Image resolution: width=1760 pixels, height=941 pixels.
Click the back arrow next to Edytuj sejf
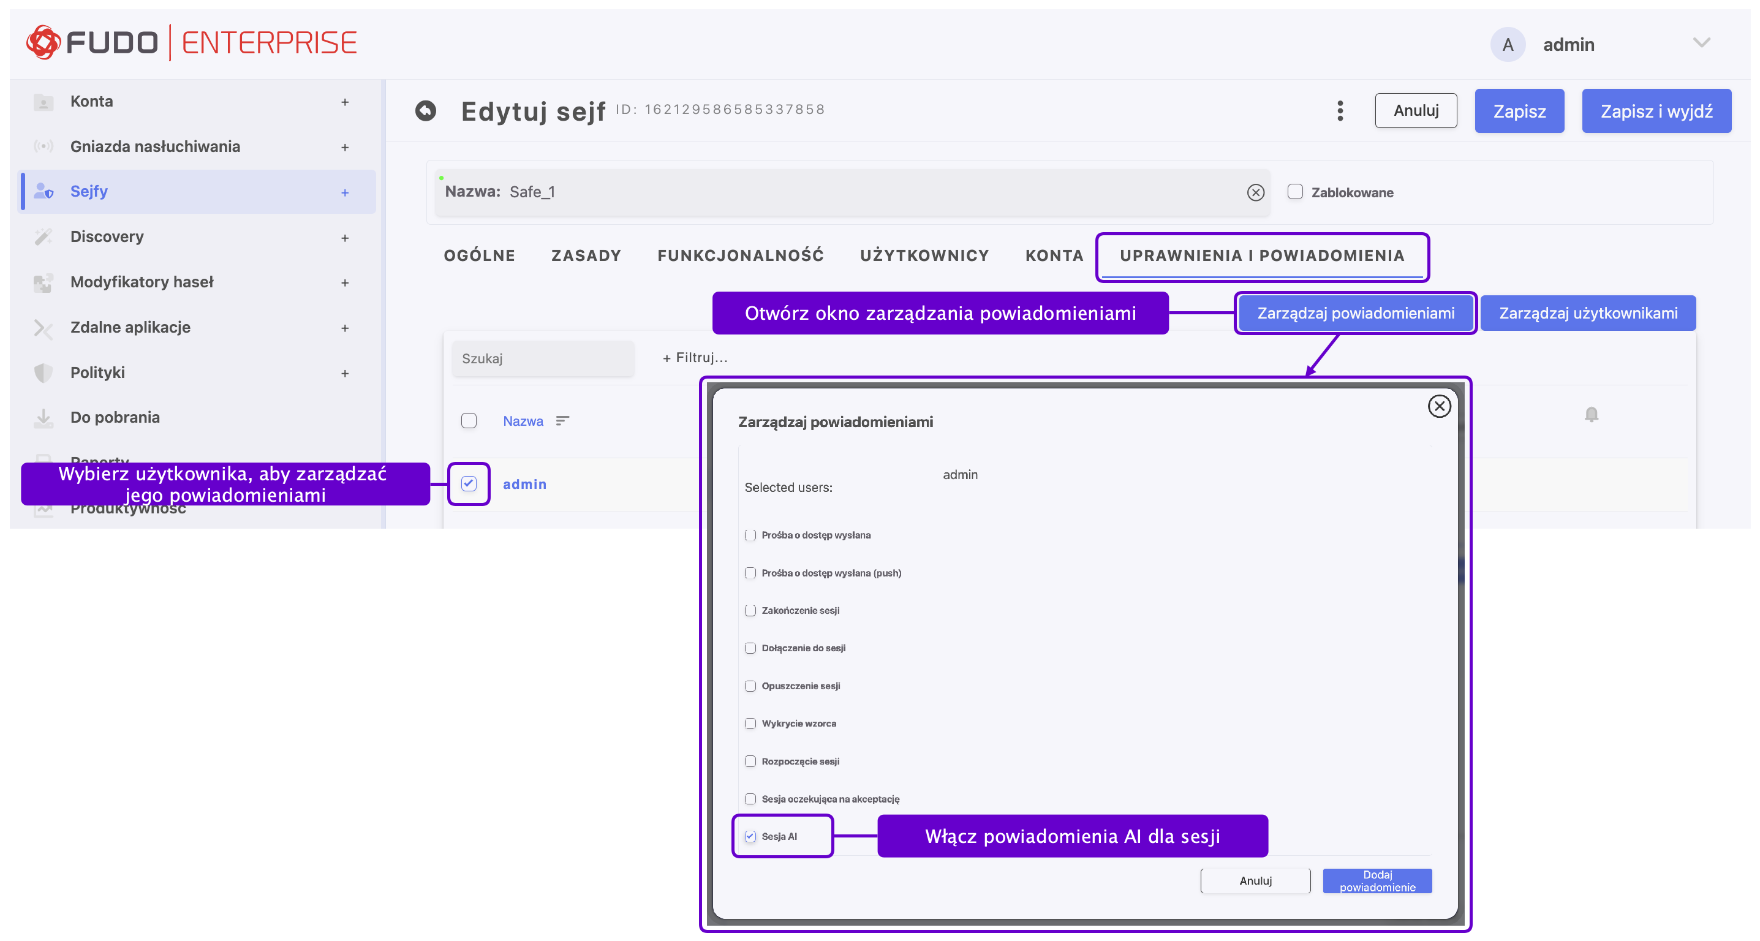point(426,111)
